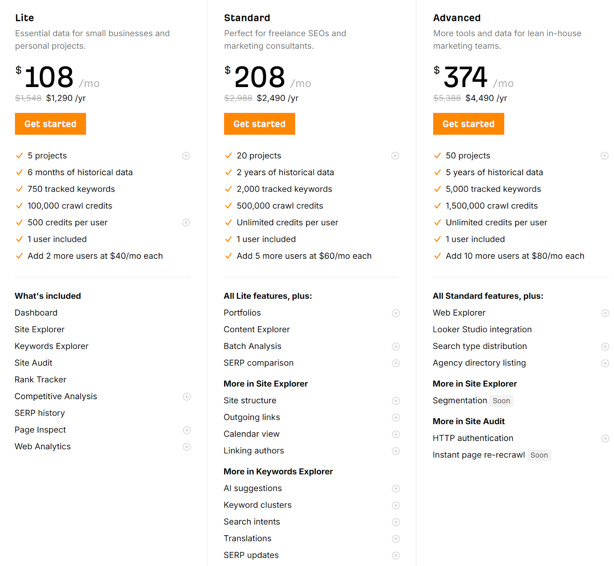Open video icon next to Portfolios

[396, 313]
